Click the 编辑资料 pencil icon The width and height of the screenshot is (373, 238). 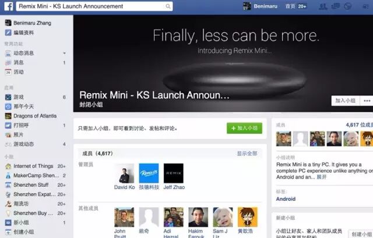pos(8,33)
